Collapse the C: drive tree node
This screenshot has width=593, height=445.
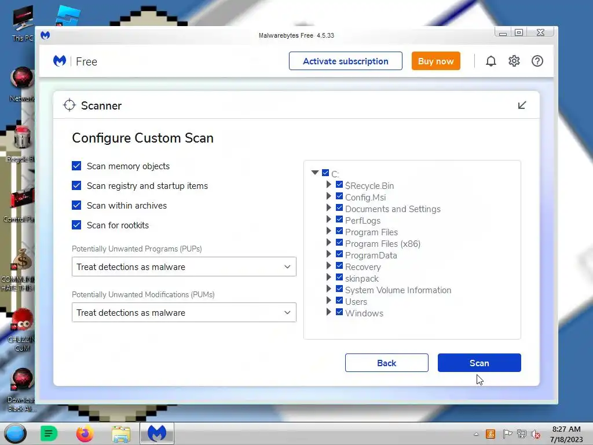314,173
